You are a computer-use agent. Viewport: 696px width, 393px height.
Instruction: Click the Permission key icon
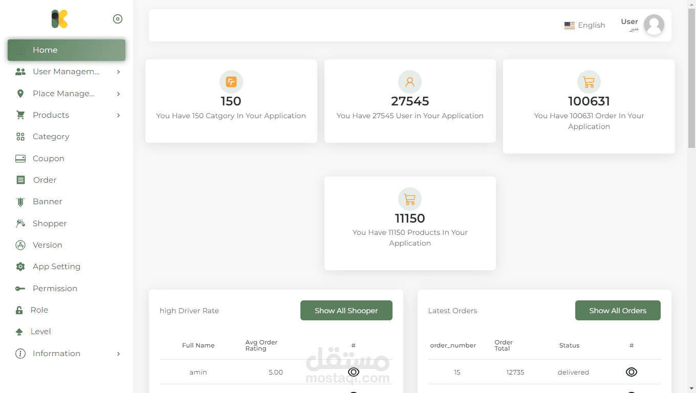coord(20,289)
